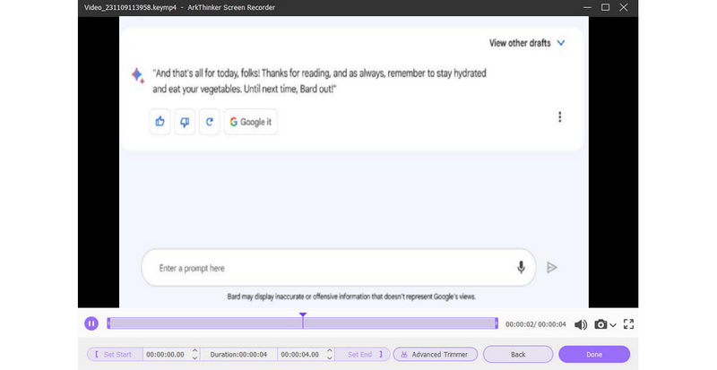Open the three-dot more options menu
The image size is (717, 370).
tap(559, 117)
